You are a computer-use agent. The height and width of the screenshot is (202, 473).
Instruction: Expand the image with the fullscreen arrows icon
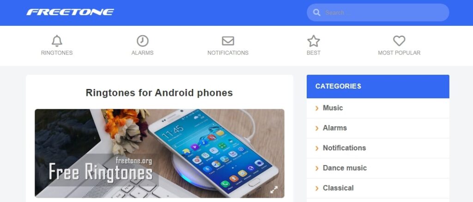click(274, 190)
